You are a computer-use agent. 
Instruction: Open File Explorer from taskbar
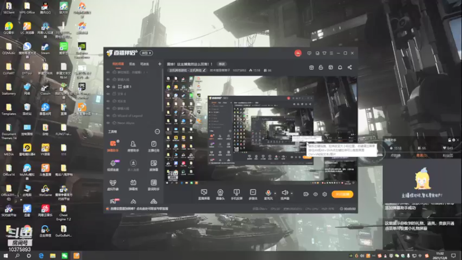[53, 255]
